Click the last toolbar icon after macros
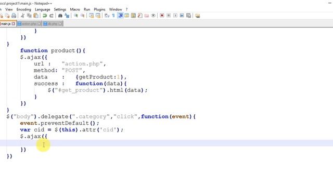Image resolution: width=333 pixels, height=187 pixels. [x=198, y=16]
